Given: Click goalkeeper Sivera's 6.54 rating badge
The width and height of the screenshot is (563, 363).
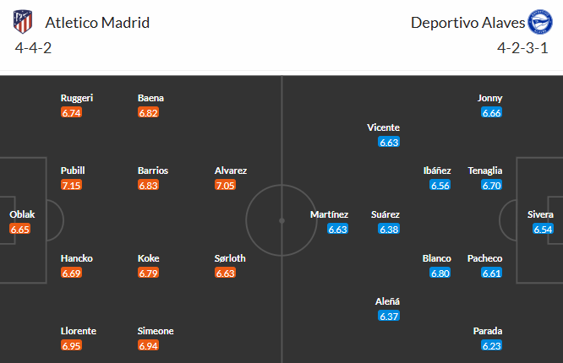Looking at the screenshot, I should pyautogui.click(x=543, y=229).
